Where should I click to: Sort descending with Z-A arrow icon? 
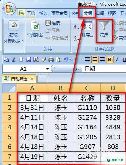tap(77, 38)
